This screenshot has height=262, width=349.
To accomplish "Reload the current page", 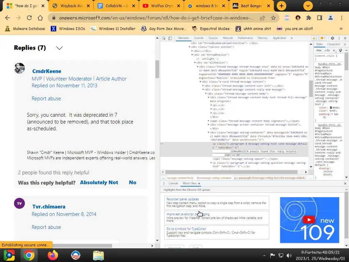I will pyautogui.click(x=29, y=18).
